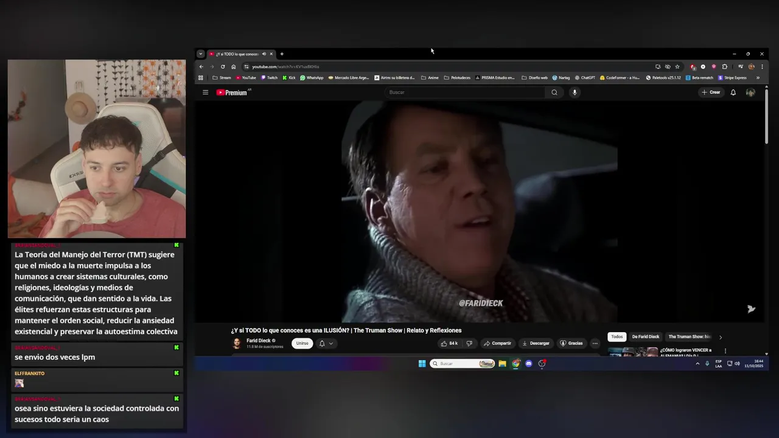Click the YouTube search magnifier button
The image size is (779, 438).
pos(554,92)
